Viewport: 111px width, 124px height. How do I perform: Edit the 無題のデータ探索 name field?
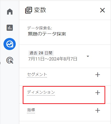point(47,34)
